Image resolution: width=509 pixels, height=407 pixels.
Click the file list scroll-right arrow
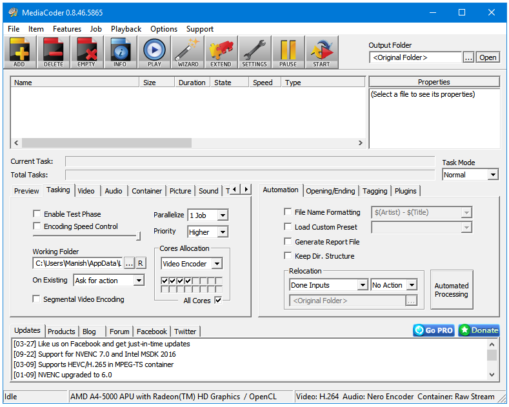point(360,143)
